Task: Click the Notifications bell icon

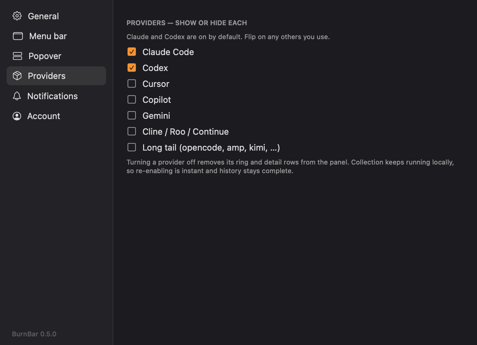Action: coord(17,96)
